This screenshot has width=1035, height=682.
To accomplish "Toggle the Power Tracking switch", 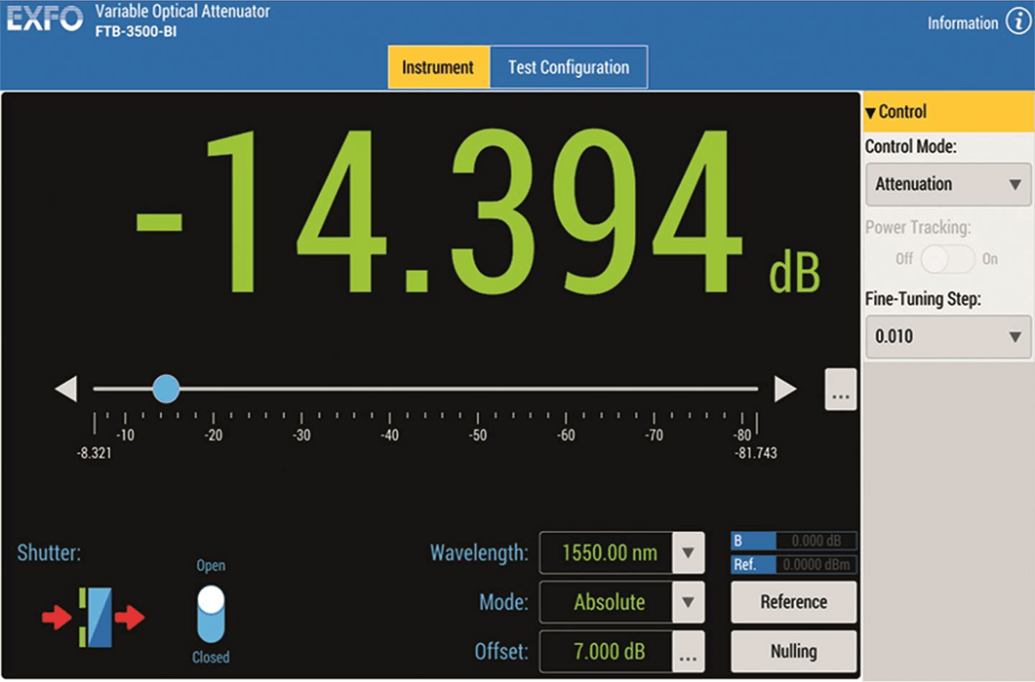I will coord(948,259).
